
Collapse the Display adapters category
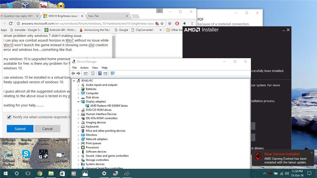coord(78,102)
